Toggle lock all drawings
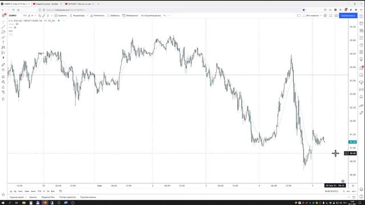 click(3, 87)
